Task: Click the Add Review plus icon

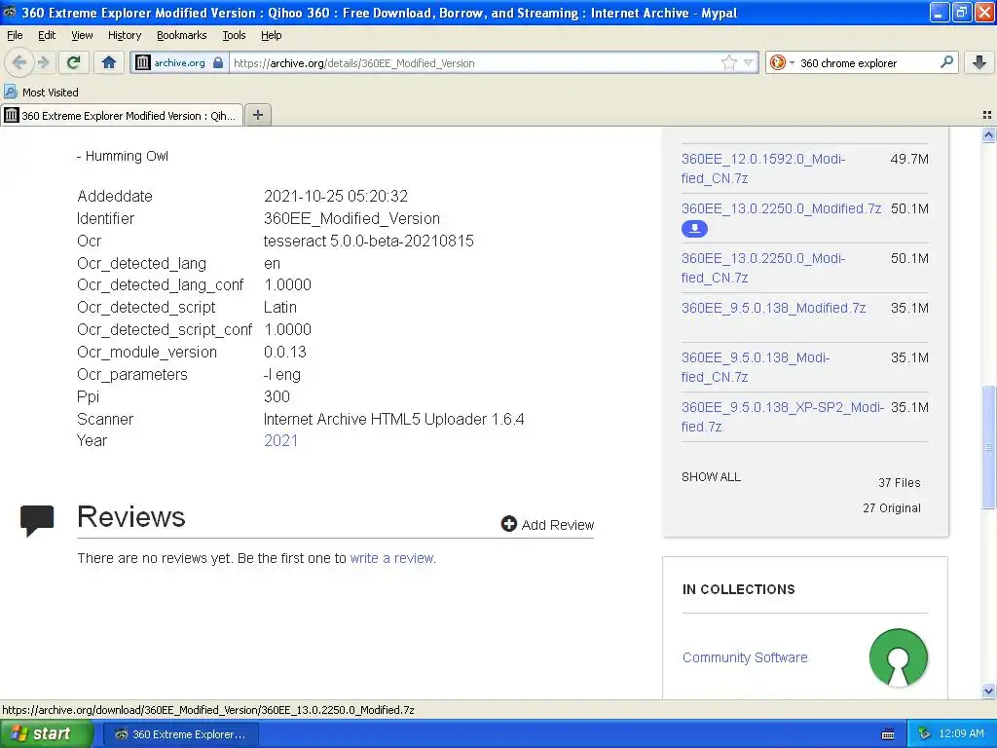Action: tap(508, 523)
